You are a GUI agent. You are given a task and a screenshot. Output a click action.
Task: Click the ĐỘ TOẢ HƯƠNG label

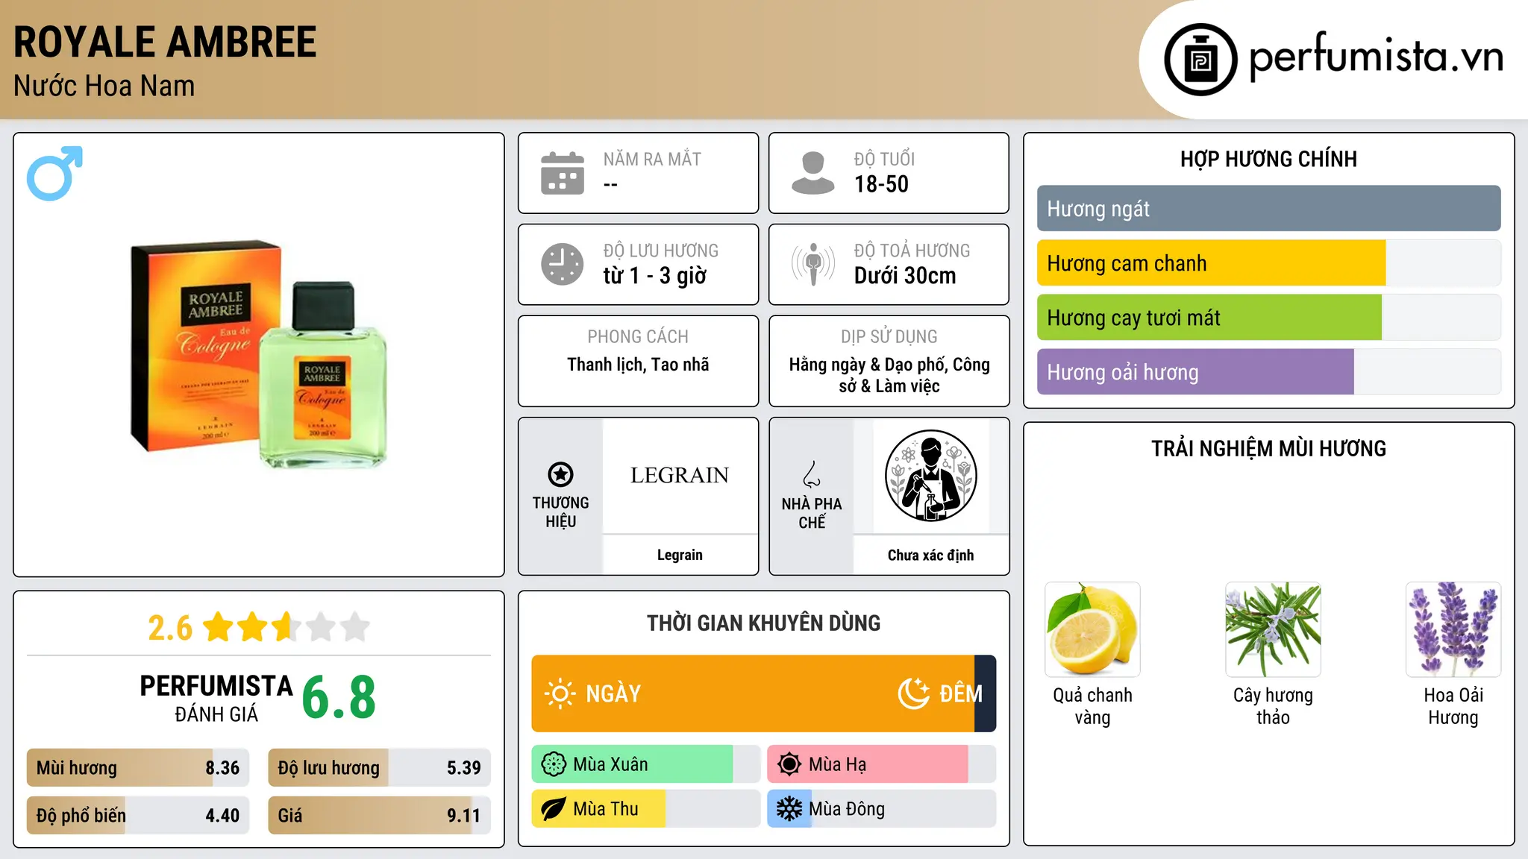912,251
